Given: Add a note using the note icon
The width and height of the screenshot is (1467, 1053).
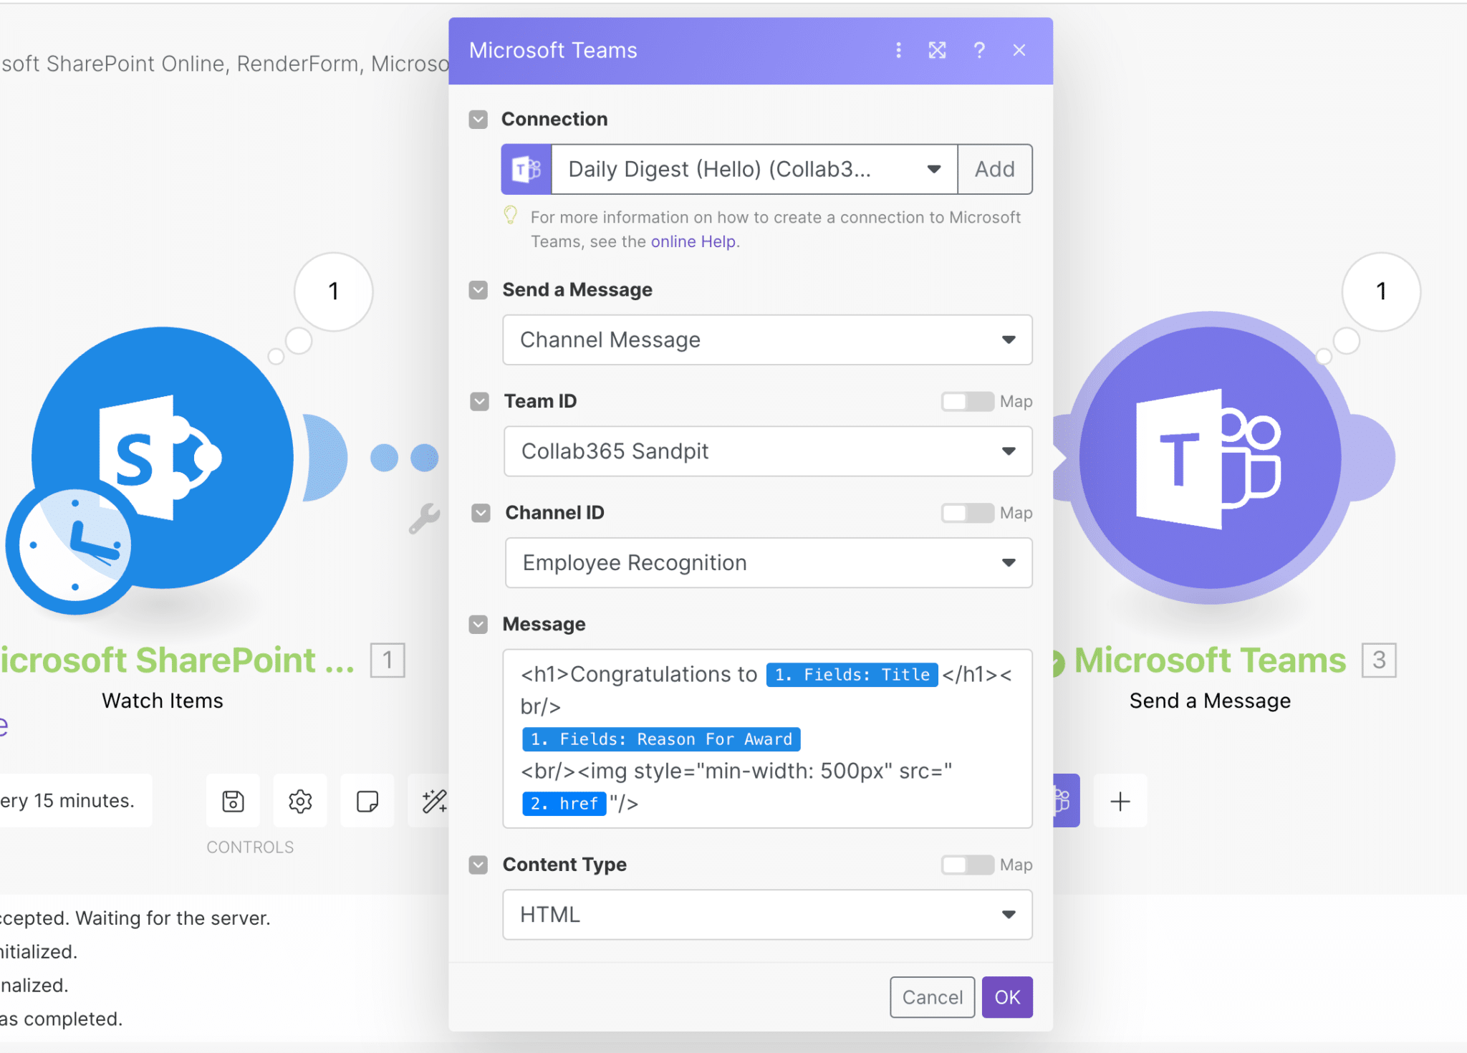Looking at the screenshot, I should tap(367, 801).
